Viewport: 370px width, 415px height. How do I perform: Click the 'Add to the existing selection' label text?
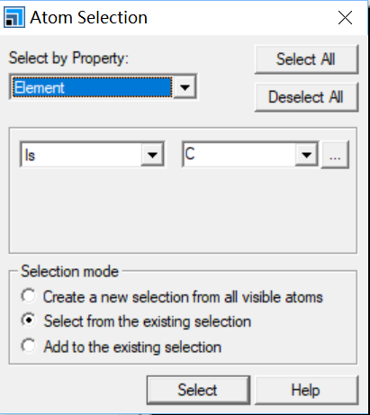coord(132,347)
